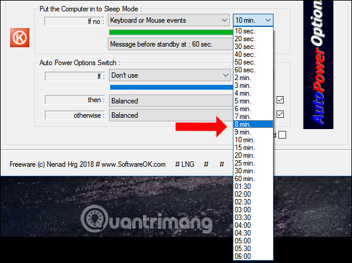Set the timeout to 01:30

pos(253,186)
